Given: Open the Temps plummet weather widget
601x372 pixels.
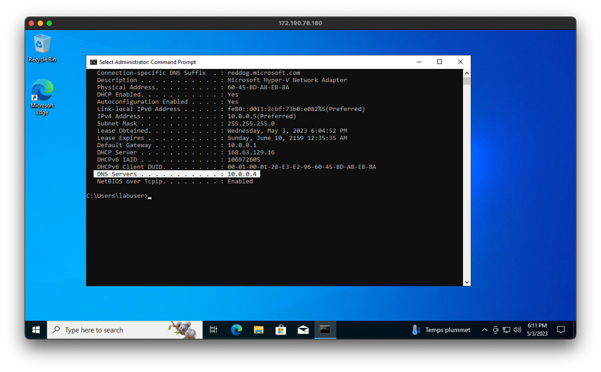Looking at the screenshot, I should pyautogui.click(x=440, y=330).
